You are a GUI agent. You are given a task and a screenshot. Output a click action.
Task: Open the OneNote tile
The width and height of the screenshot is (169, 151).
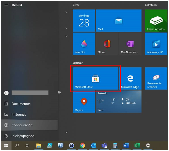point(130,44)
